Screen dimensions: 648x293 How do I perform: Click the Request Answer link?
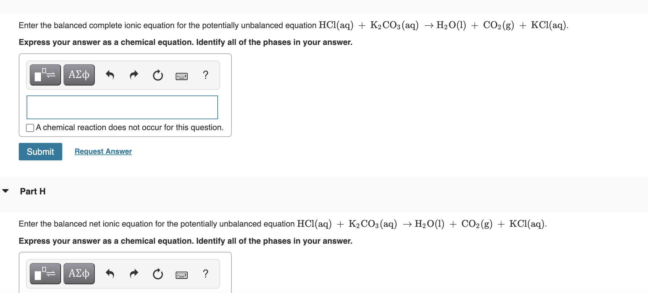click(103, 151)
